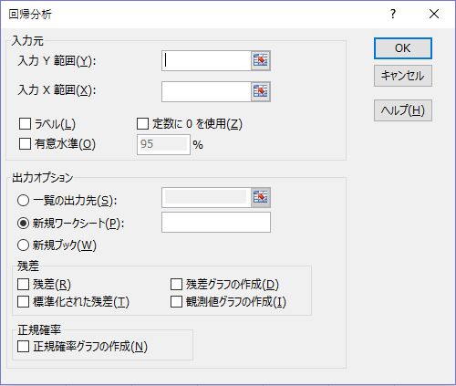Confirm with the OK button
456x386 pixels.
pos(403,48)
